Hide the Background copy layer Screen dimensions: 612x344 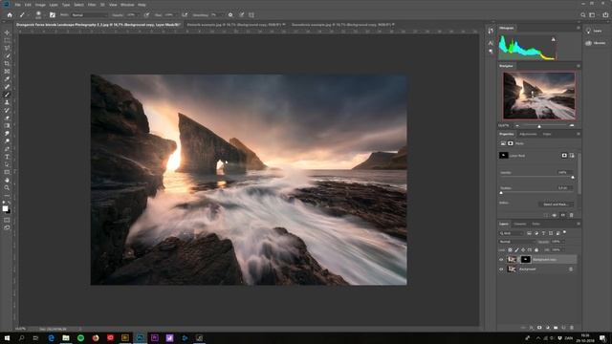[501, 259]
